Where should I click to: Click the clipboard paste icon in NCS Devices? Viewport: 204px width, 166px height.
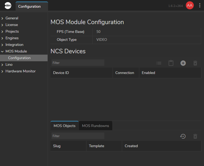click(171, 63)
